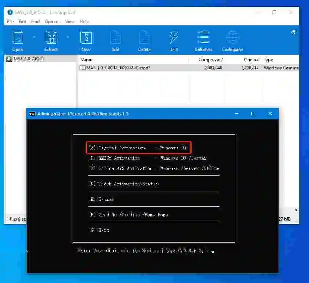Image resolution: width=309 pixels, height=283 pixels.
Task: Click the Bandizip title bar app icon
Action: 10,12
